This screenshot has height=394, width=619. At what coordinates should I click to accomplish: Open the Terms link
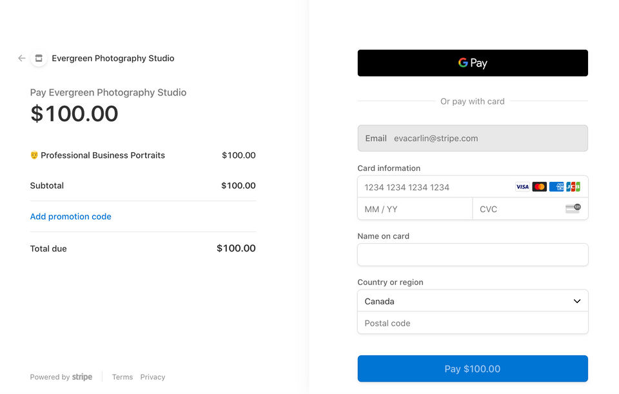click(123, 377)
